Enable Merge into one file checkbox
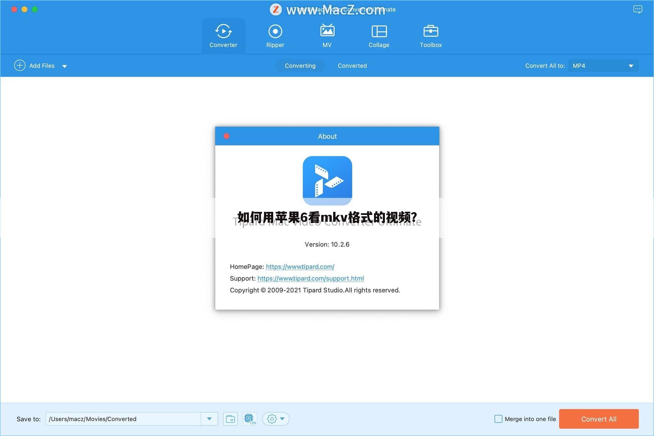 [498, 419]
